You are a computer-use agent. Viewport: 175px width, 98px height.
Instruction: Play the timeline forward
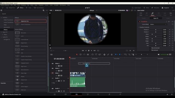(x=92, y=51)
